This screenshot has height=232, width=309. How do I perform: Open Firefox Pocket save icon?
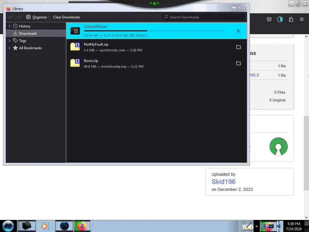coord(269,19)
